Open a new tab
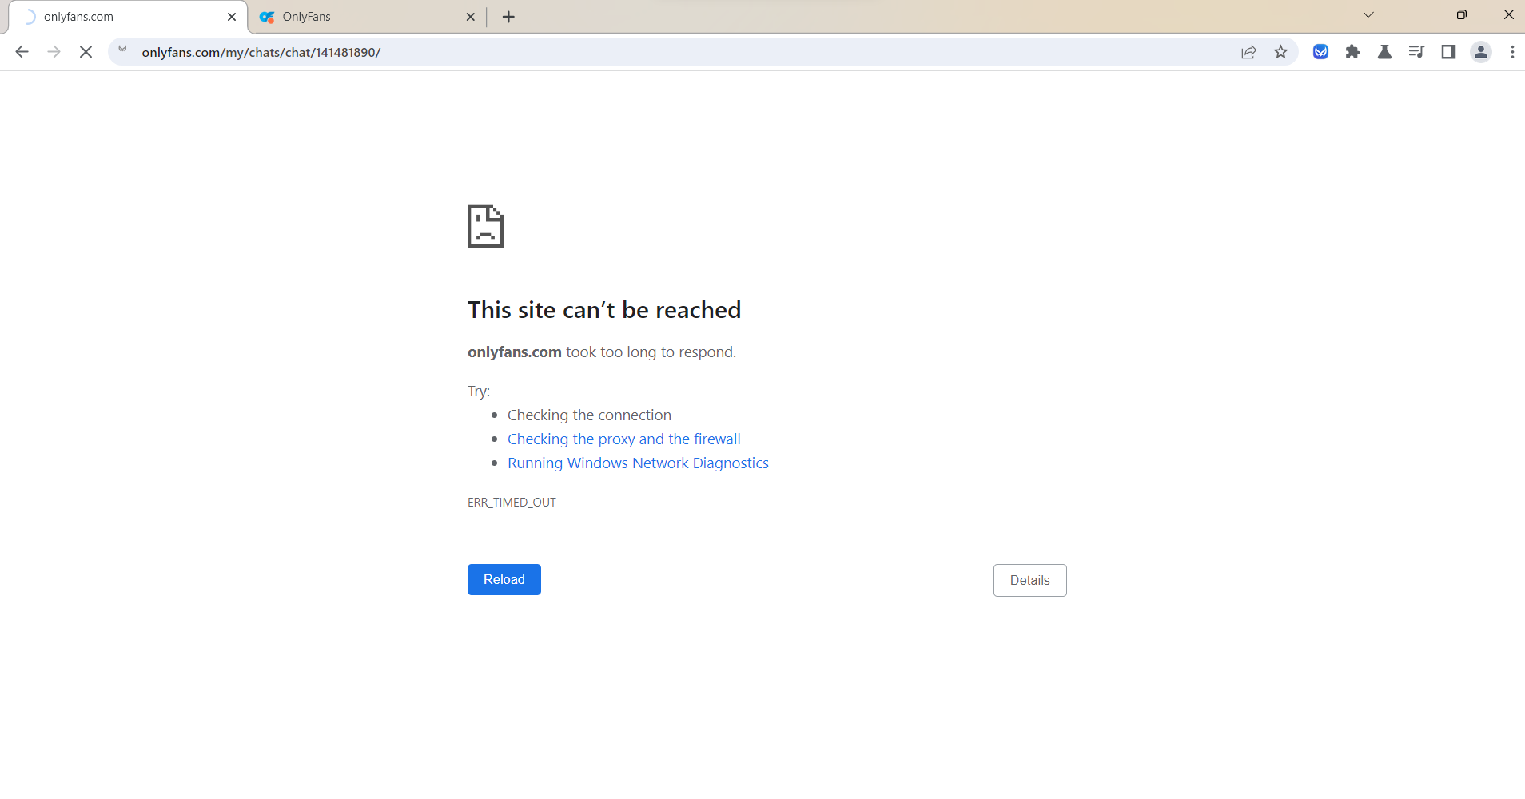Viewport: 1525px width, 799px height. pos(508,17)
